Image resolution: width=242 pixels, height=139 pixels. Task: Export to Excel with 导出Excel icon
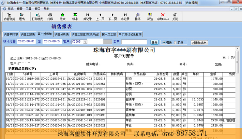pos(163,17)
